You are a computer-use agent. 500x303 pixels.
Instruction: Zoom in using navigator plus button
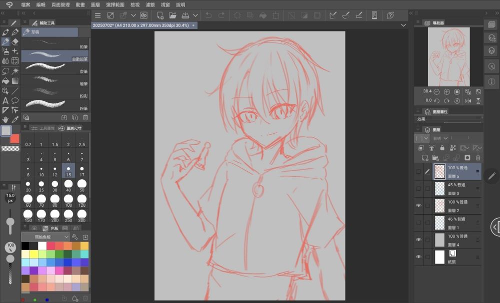tap(446, 92)
